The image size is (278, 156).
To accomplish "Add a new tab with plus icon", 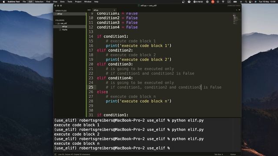I will click(236, 10).
